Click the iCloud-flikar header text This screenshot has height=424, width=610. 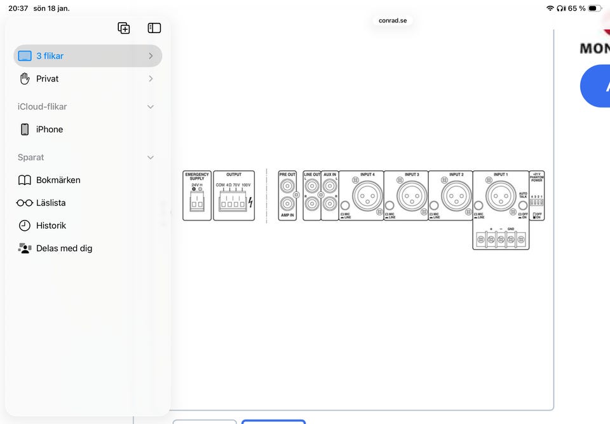pos(42,107)
